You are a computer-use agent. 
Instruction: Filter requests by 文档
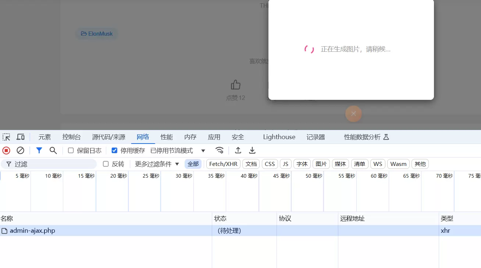coord(251,164)
